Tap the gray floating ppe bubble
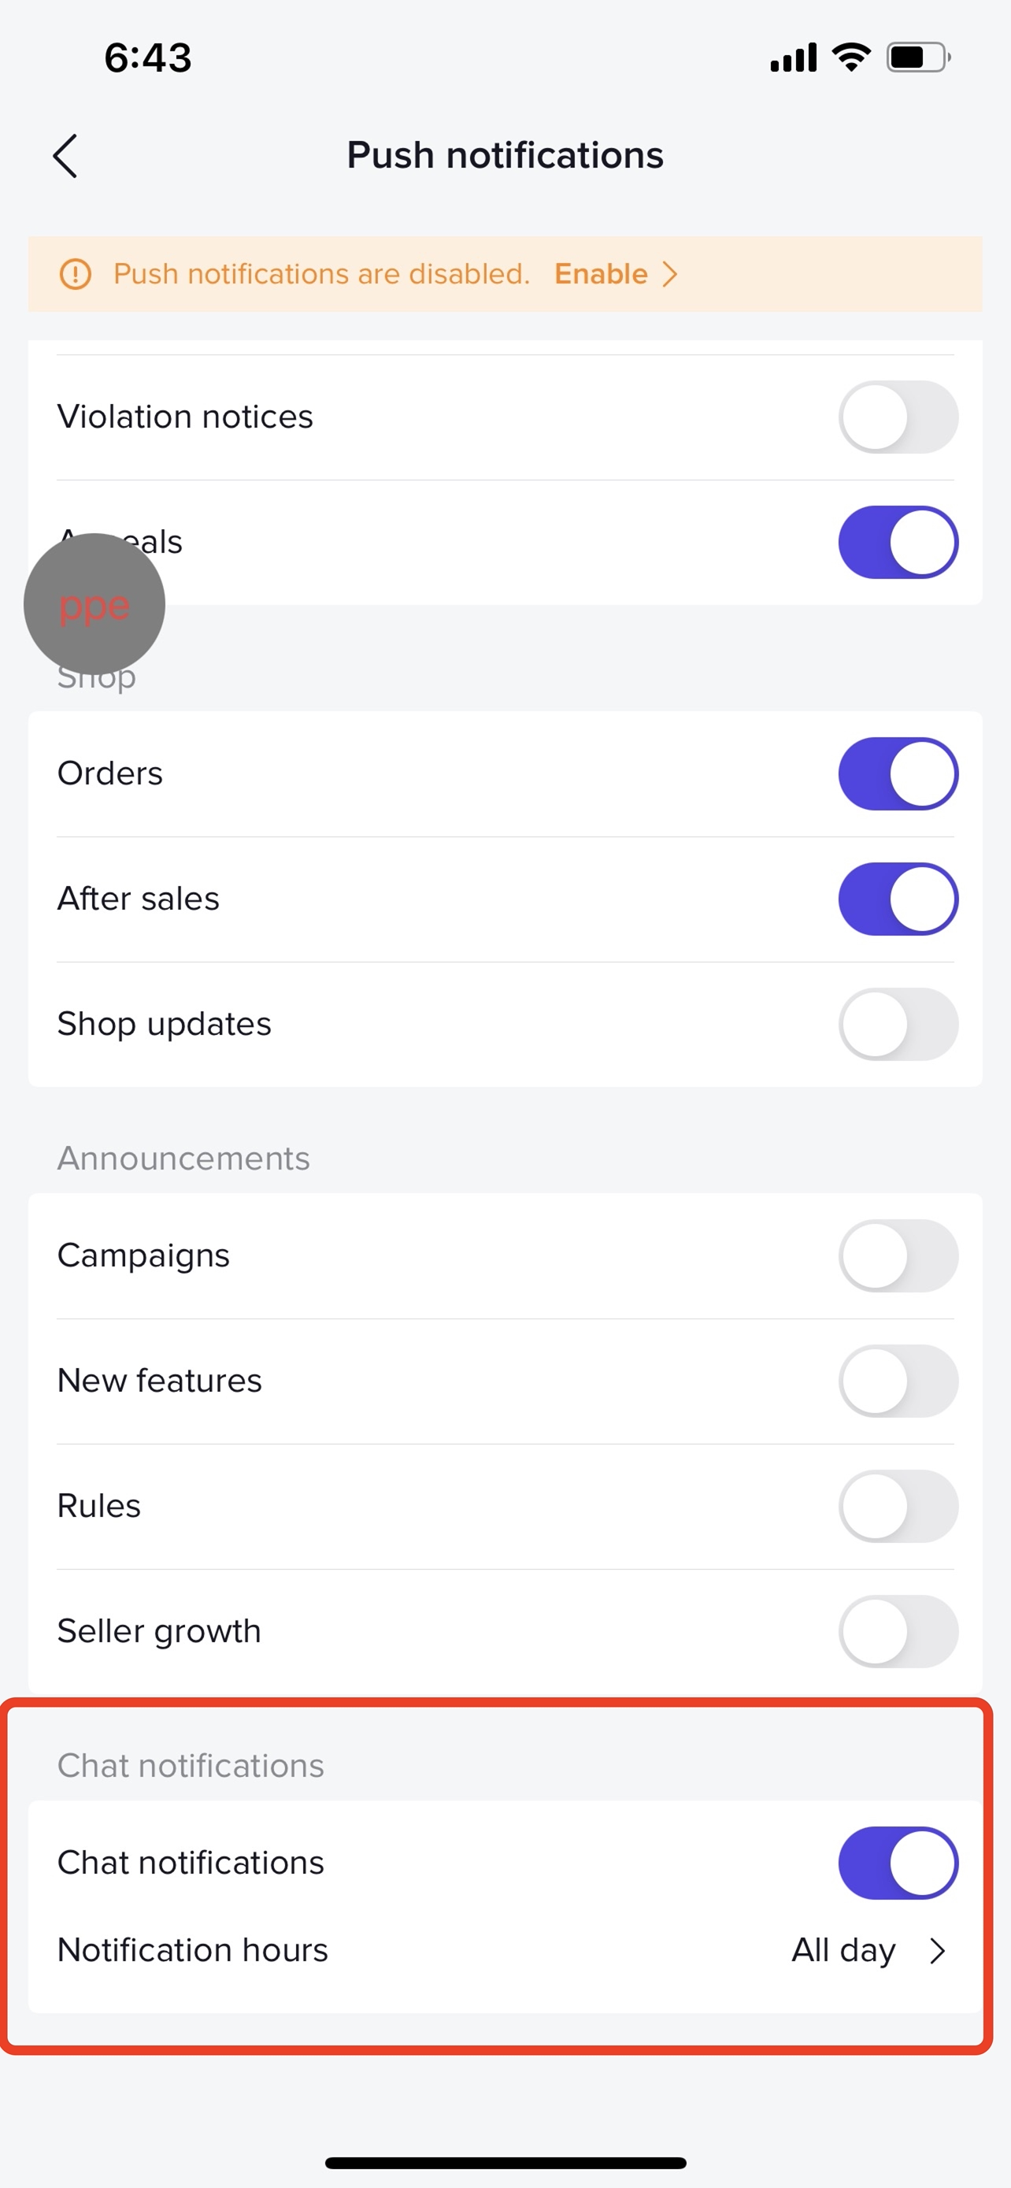Viewport: 1011px width, 2188px height. 94,604
